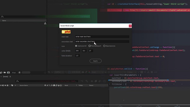This screenshot has width=190, height=107.
Task: Click the green color value field 151
Action: pos(84,51)
